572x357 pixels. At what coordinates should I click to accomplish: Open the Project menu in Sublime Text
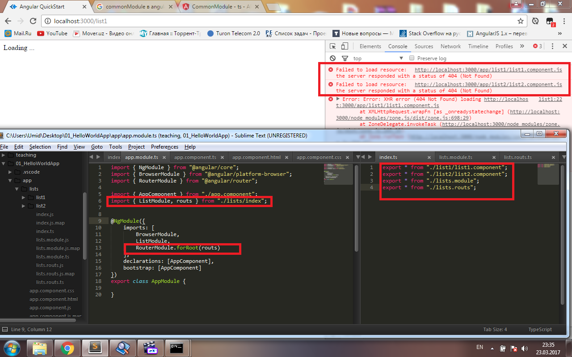click(136, 147)
